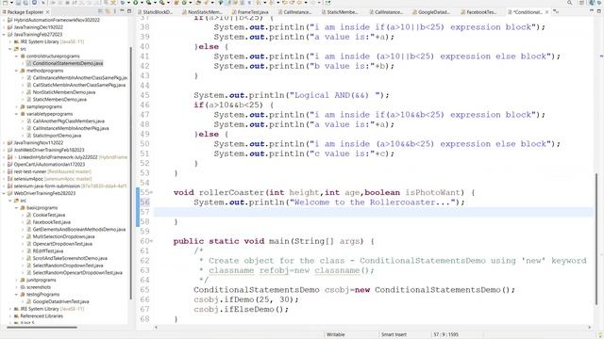Switch to StaticMembe... editor tab
Screen dimensions: 604x339
341,12
